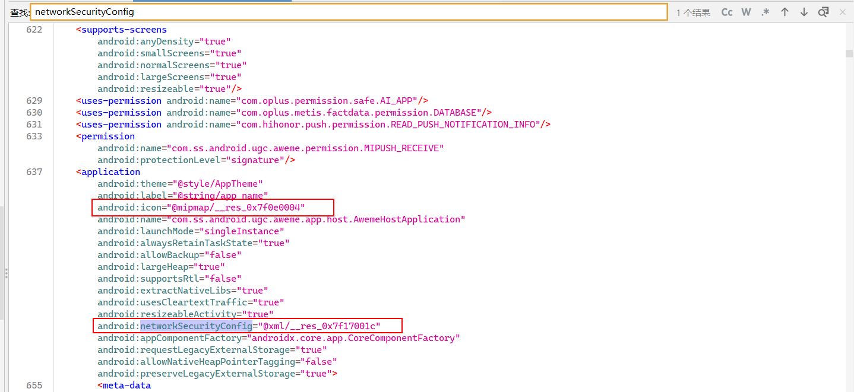Click line number 630 in the gutter
The height and width of the screenshot is (392, 854).
click(x=34, y=113)
